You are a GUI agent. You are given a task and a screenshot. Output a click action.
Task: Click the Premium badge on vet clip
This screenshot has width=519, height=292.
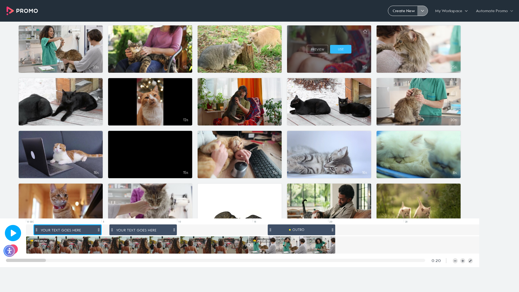click(261, 241)
